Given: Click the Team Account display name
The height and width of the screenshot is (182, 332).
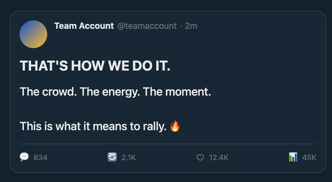Looking at the screenshot, I should coord(84,26).
